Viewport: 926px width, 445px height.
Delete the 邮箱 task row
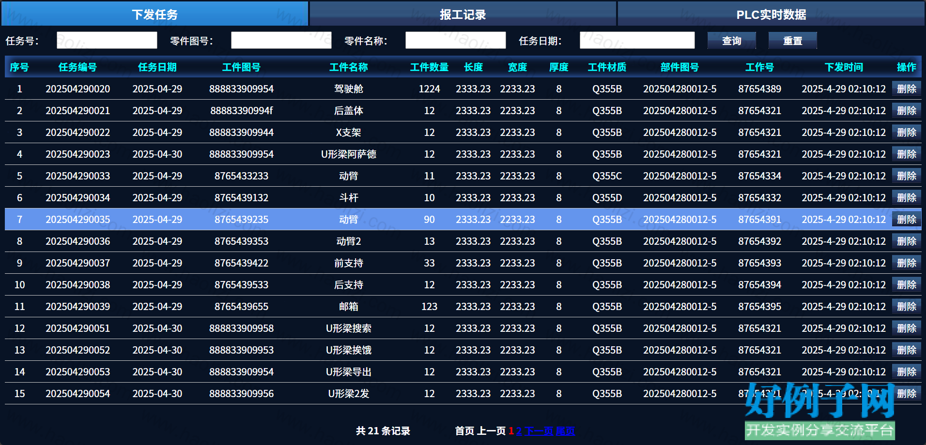[907, 306]
